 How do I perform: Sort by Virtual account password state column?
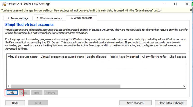[62, 57]
